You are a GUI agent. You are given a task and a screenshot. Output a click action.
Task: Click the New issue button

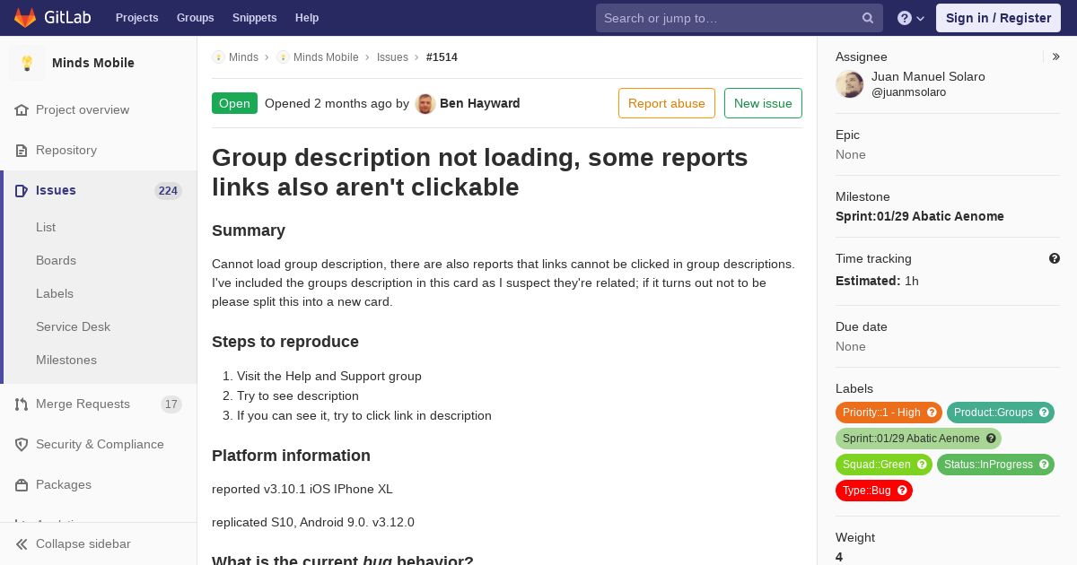[x=763, y=103]
